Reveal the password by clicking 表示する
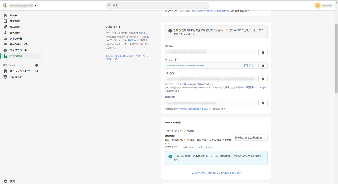 [x=249, y=65]
